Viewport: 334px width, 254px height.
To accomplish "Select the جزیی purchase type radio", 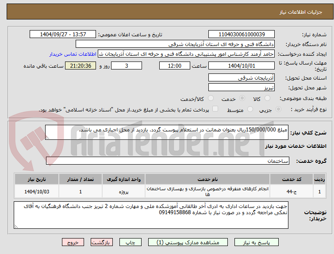I will coord(278,109).
